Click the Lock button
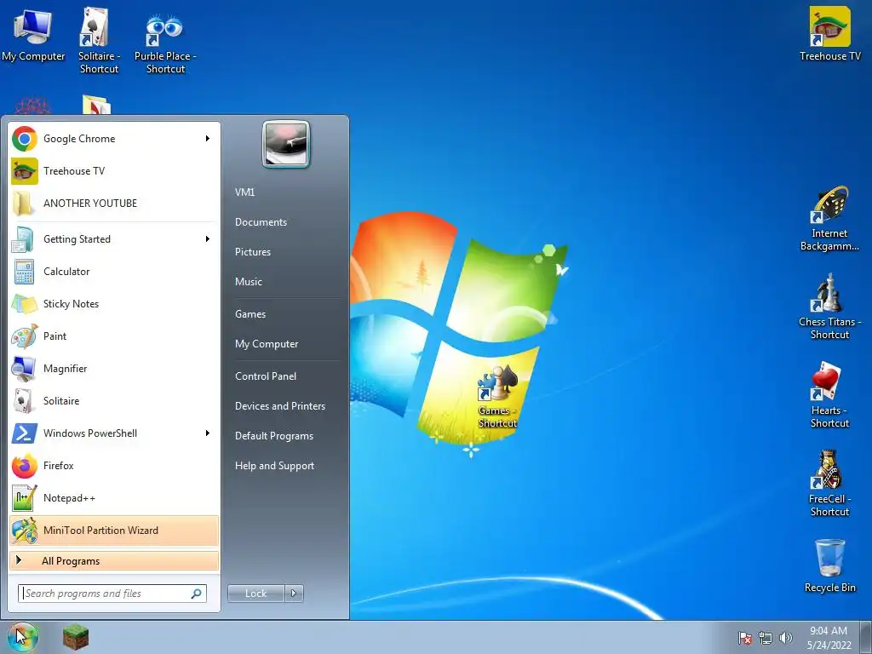This screenshot has height=654, width=872. click(256, 594)
